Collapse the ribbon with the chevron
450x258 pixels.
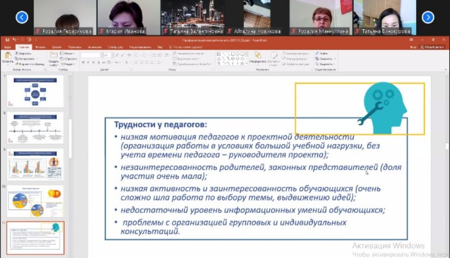click(445, 69)
